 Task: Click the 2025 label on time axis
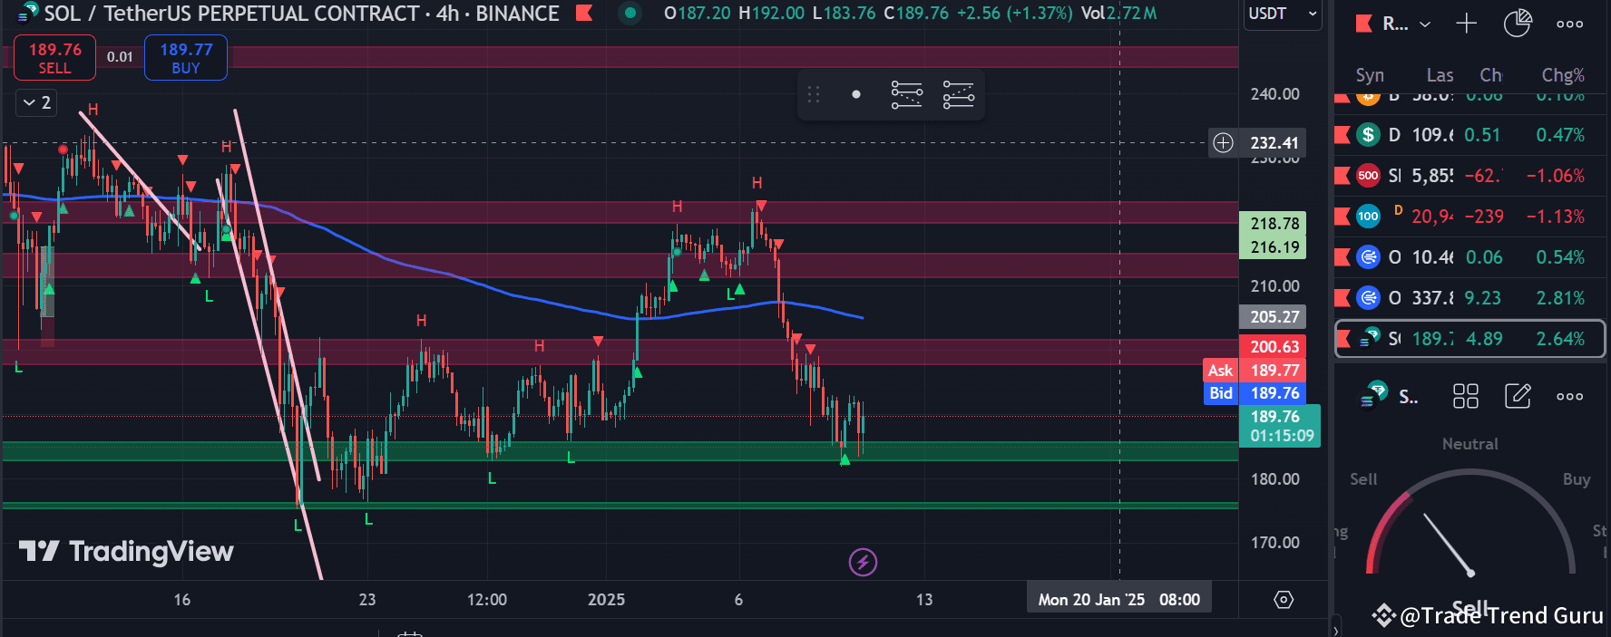coord(606,600)
